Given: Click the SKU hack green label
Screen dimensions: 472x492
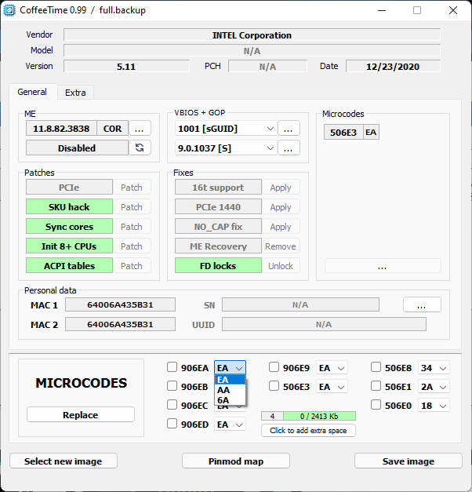Looking at the screenshot, I should point(69,207).
